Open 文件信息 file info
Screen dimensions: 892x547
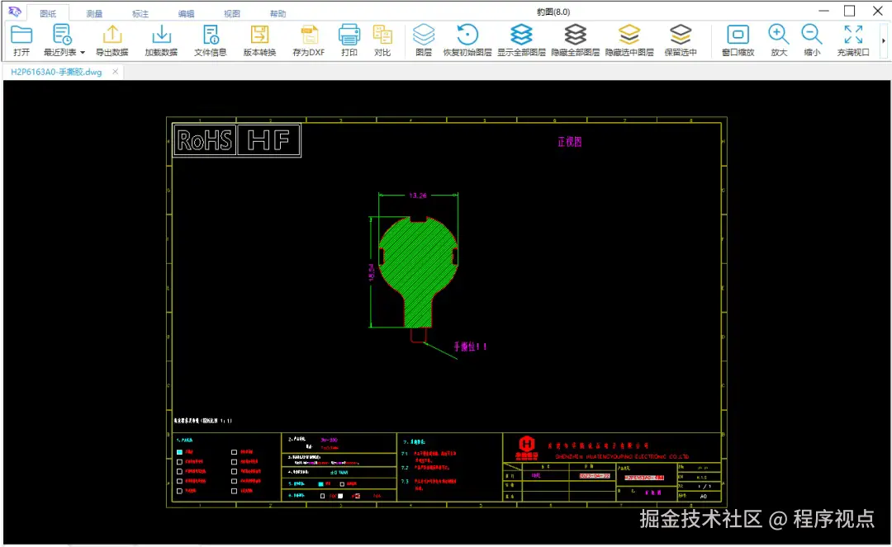point(211,35)
